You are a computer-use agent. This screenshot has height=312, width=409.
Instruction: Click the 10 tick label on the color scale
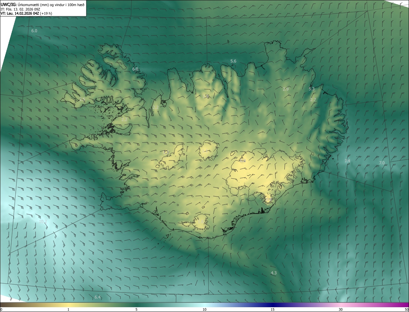point(204,309)
